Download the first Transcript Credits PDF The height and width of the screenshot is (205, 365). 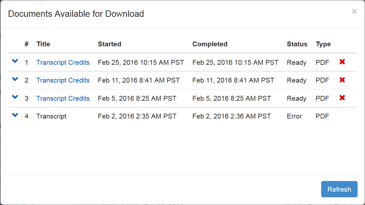pyautogui.click(x=63, y=63)
